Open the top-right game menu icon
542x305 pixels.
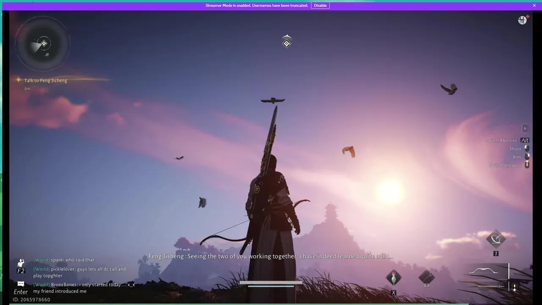point(523,20)
